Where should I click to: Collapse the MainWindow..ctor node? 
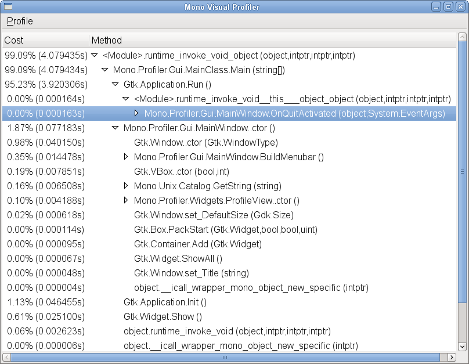click(x=115, y=128)
